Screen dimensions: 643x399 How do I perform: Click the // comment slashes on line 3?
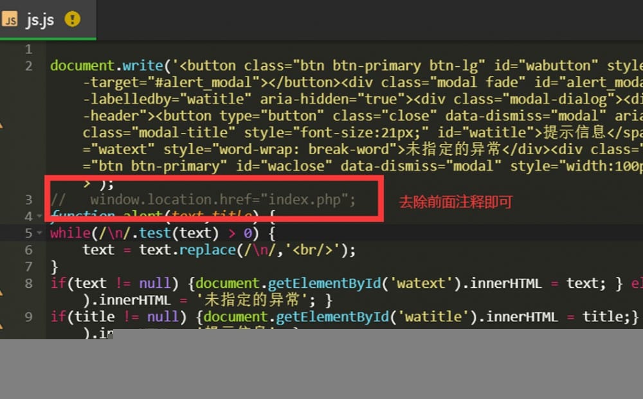coord(58,200)
